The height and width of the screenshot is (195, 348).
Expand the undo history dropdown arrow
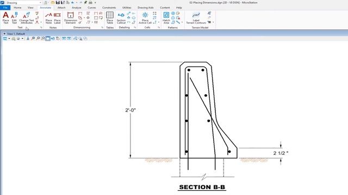coord(77,3)
